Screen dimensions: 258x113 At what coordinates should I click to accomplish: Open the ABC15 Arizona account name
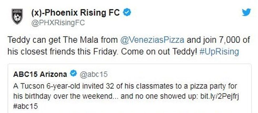[40, 74]
